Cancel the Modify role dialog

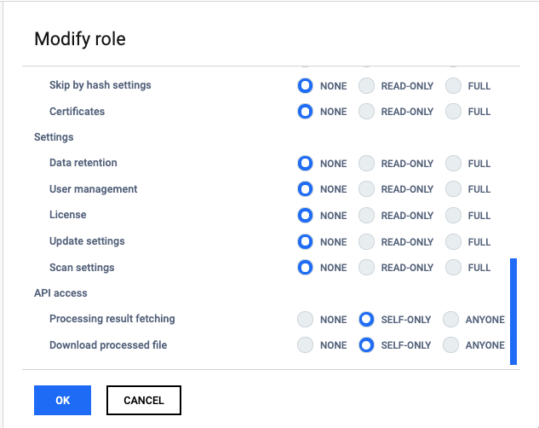pyautogui.click(x=144, y=400)
